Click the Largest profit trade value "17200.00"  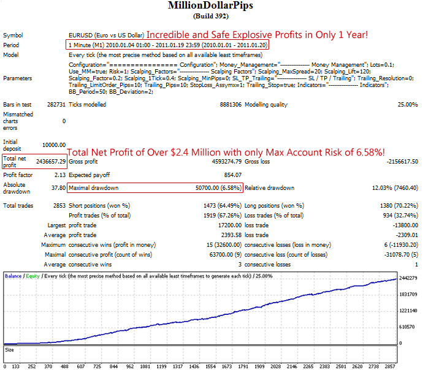(230, 225)
